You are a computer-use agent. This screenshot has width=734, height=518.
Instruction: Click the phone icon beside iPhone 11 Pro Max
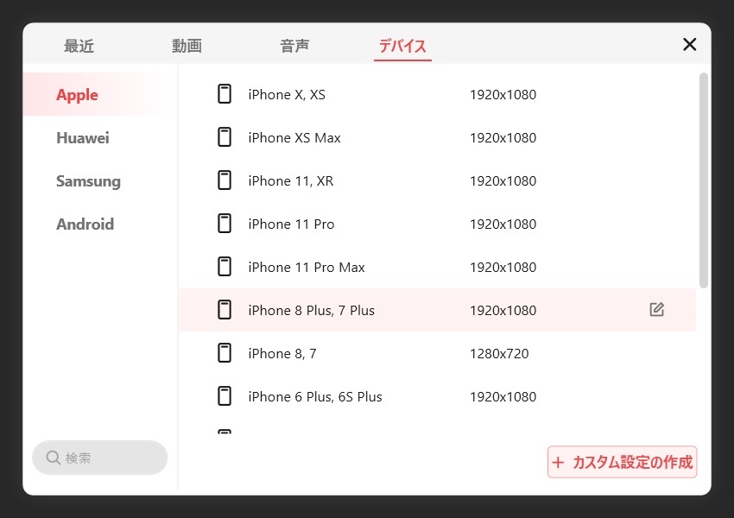pos(225,267)
